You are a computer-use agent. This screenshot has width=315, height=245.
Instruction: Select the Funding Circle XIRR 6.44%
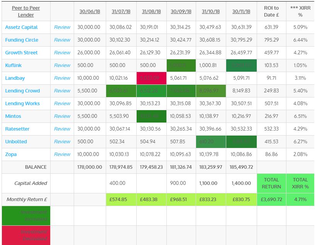[x=300, y=40]
